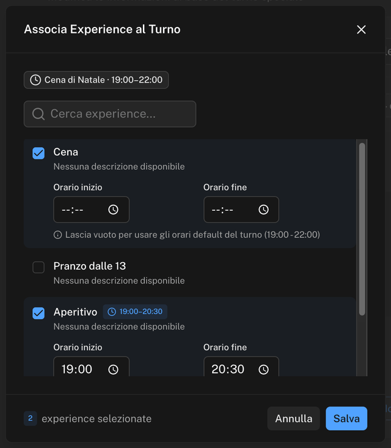Screen dimensions: 391x448
Task: Click the Aperitivo Orario inizio 19:00 field
Action: (x=92, y=367)
